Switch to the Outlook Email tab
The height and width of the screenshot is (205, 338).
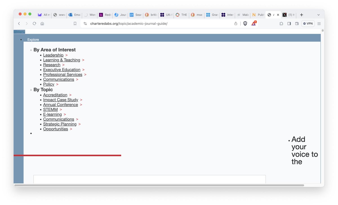74,15
